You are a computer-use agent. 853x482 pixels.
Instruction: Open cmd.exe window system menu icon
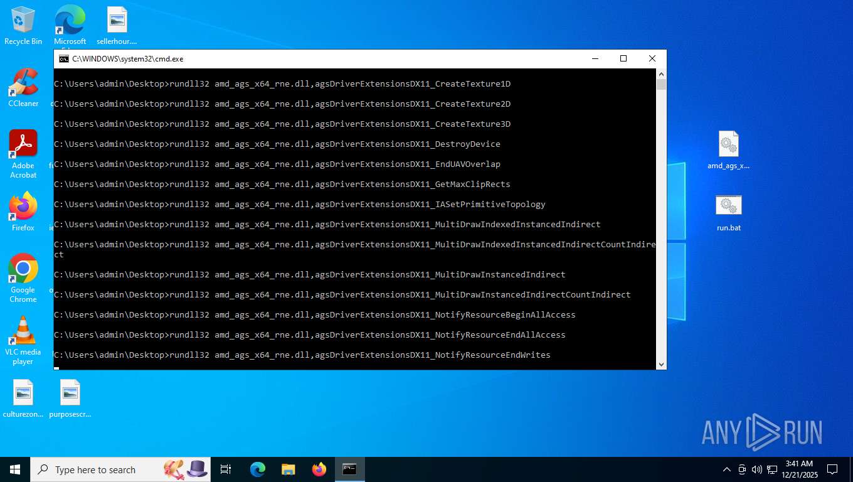64,59
